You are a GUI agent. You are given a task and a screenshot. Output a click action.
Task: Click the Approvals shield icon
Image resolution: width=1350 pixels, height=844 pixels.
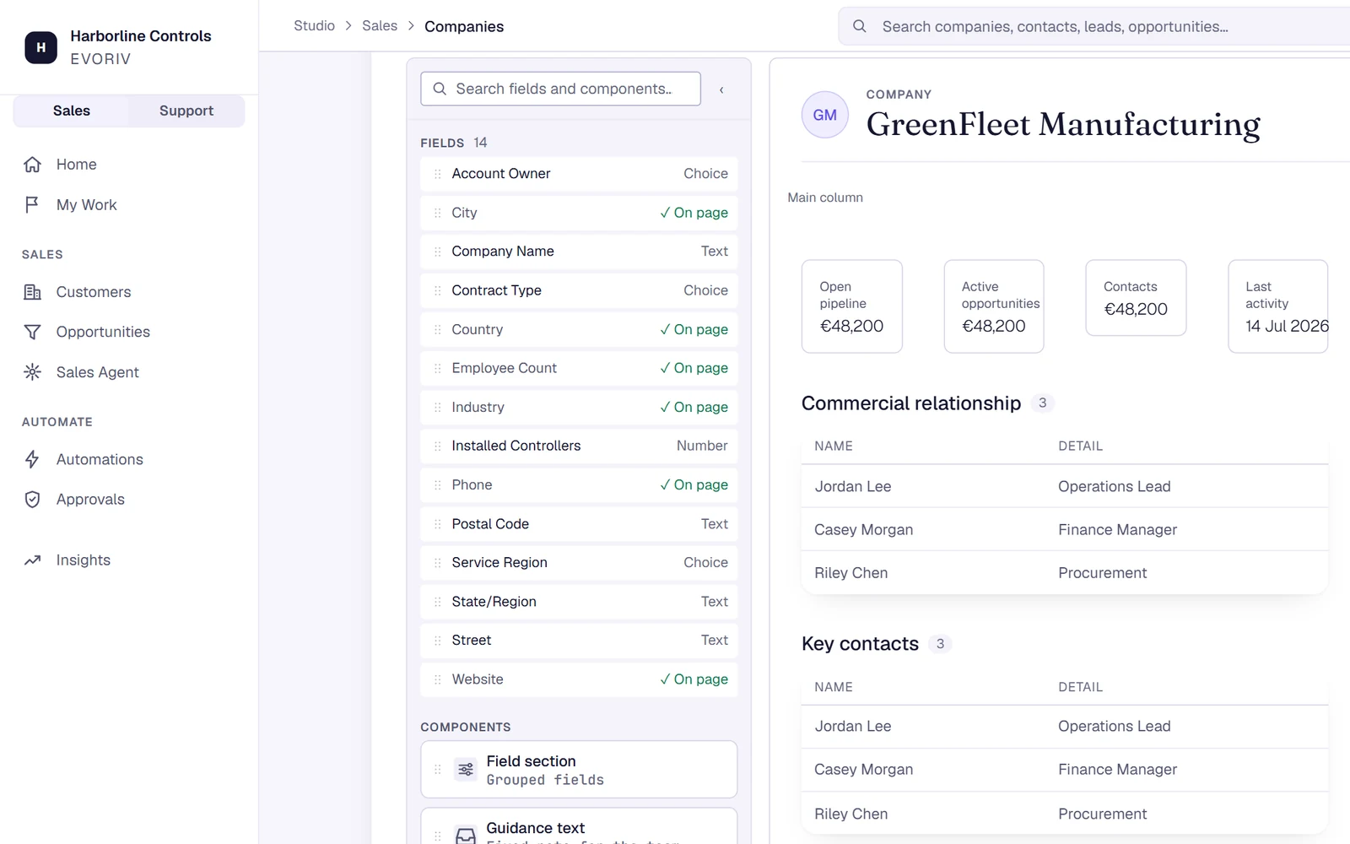[x=32, y=500]
